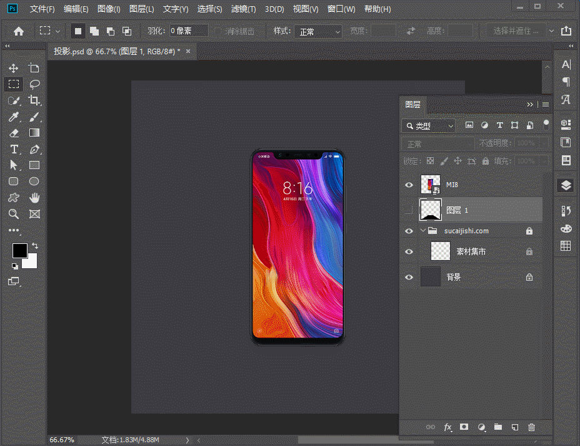Viewport: 580px width, 446px height.
Task: Create a new layer
Action: coord(515,427)
